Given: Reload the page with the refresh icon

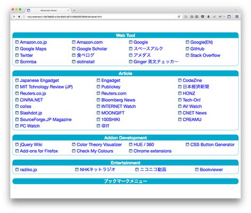Looking at the screenshot, I should [179, 17].
